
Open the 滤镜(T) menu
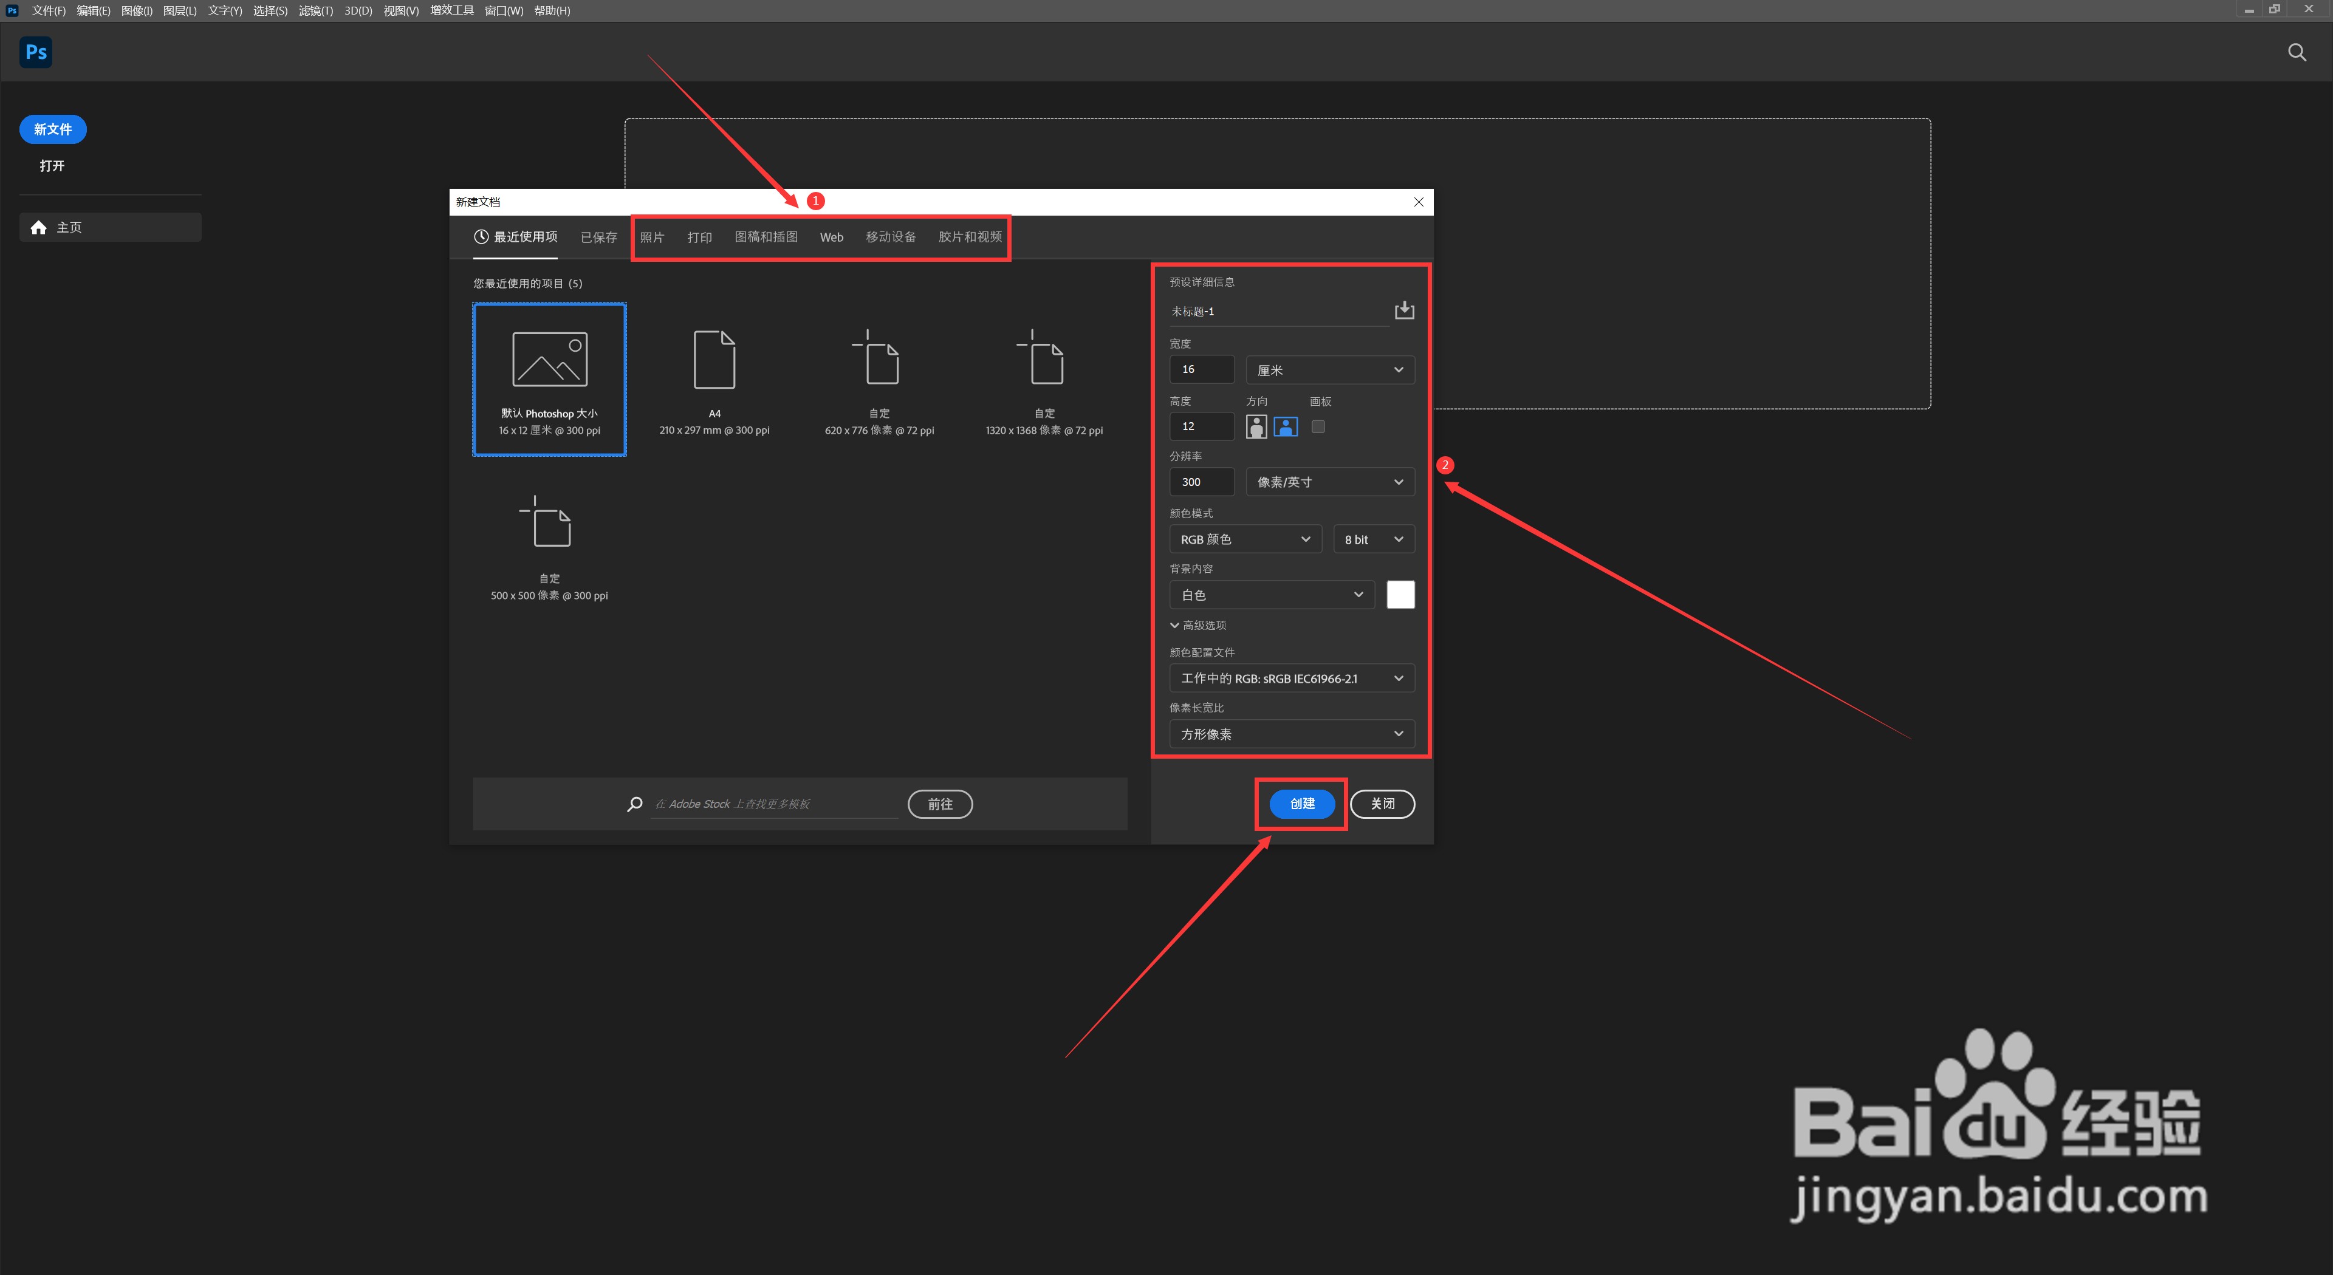coord(315,11)
